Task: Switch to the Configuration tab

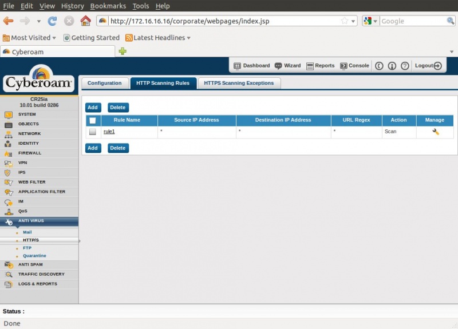Action: 105,83
